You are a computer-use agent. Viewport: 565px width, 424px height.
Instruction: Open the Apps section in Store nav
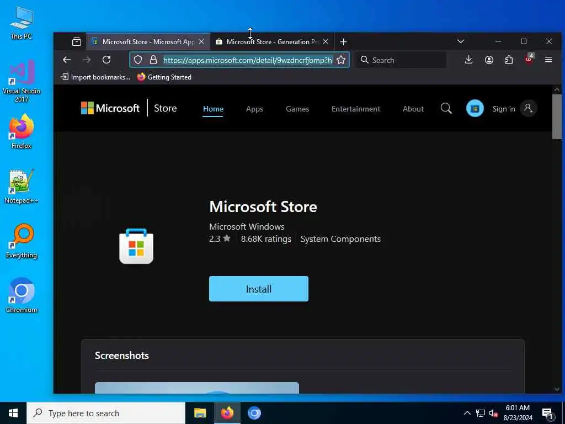point(254,109)
